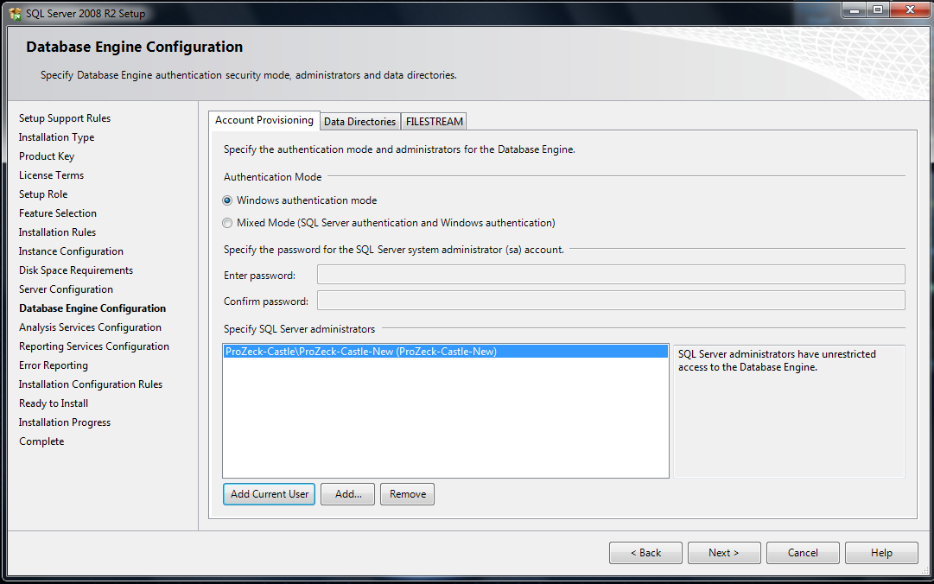Click Product Key step
934x584 pixels.
47,156
